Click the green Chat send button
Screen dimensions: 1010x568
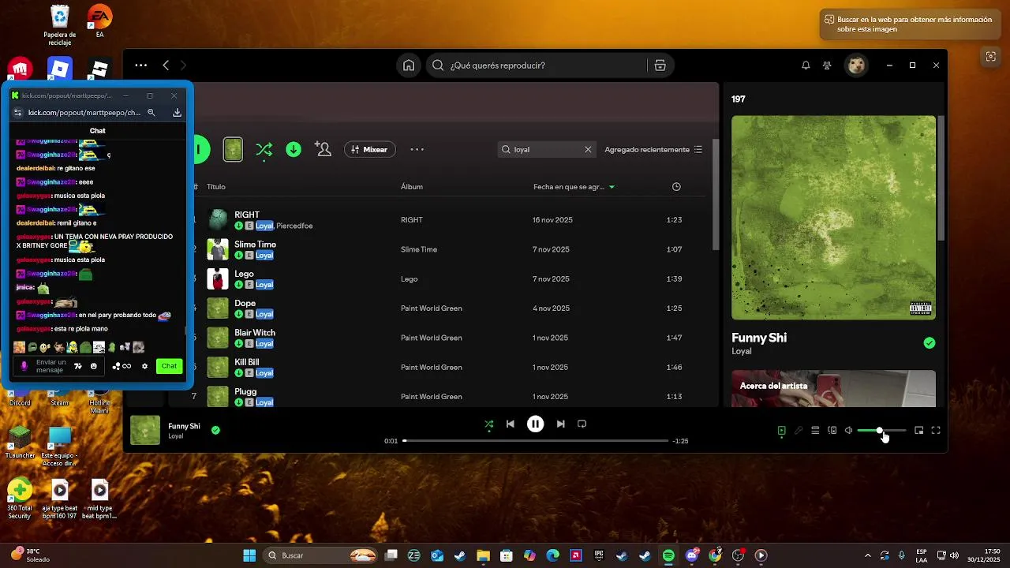(169, 366)
